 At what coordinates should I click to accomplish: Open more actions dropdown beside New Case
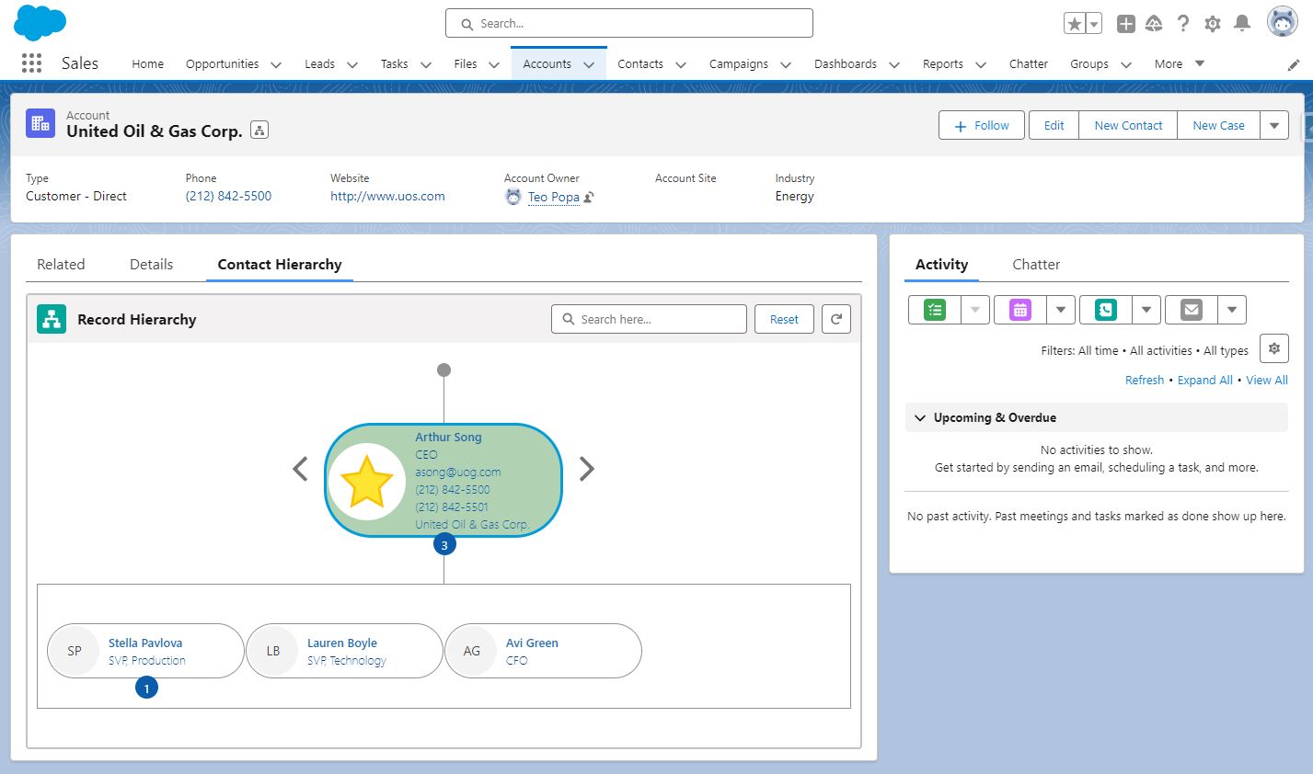[x=1274, y=125]
